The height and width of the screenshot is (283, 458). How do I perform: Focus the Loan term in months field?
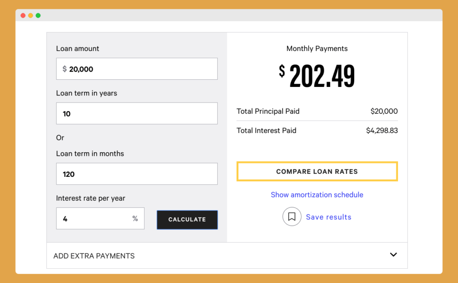pos(137,174)
